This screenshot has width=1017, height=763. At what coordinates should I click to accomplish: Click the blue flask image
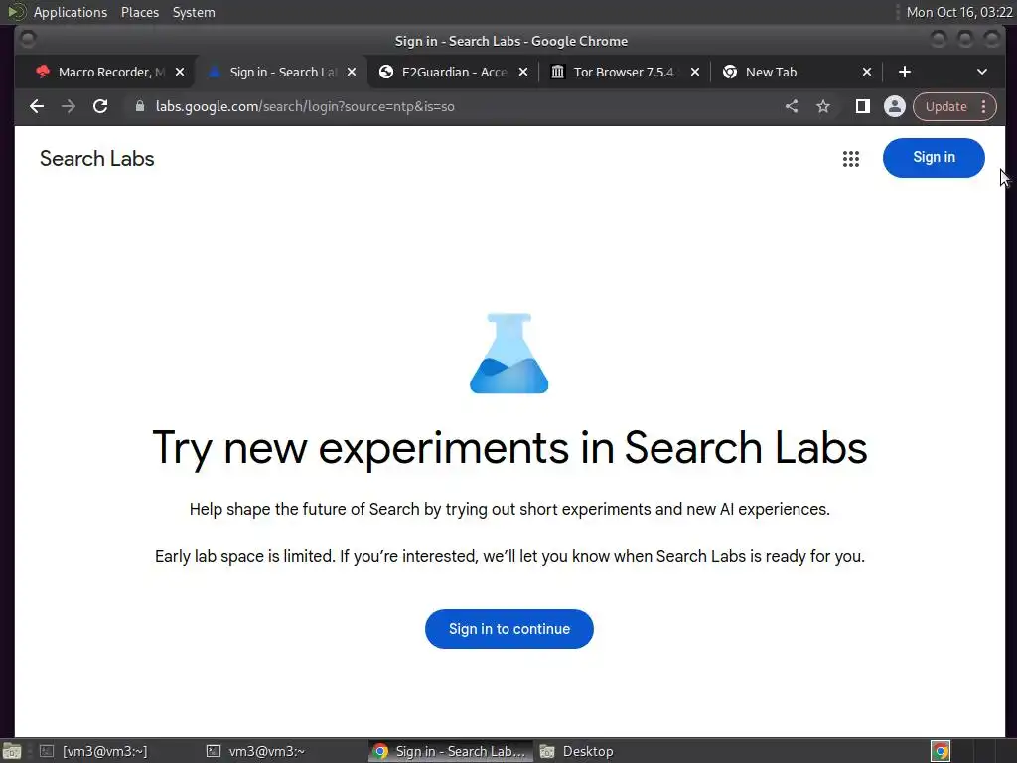pyautogui.click(x=509, y=354)
